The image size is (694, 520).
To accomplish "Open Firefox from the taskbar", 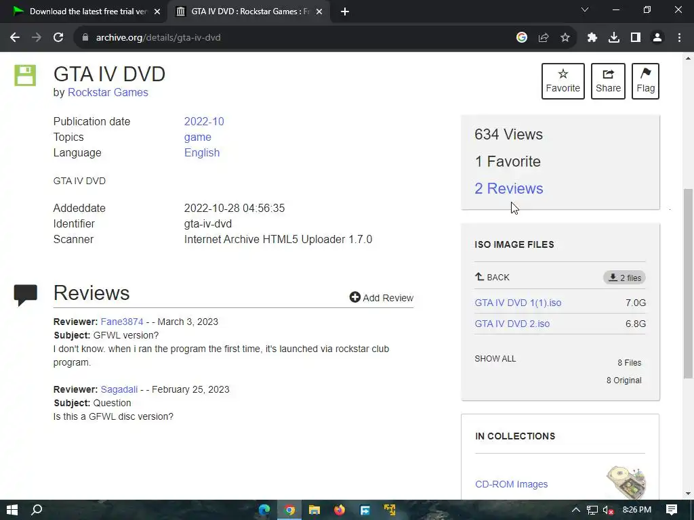I will point(340,510).
